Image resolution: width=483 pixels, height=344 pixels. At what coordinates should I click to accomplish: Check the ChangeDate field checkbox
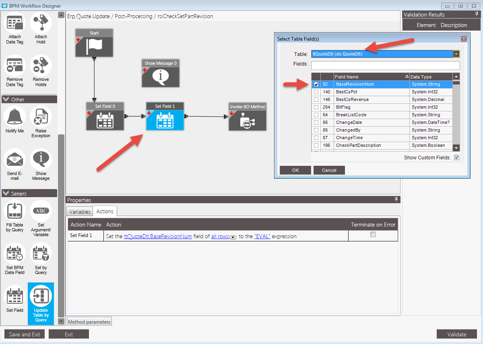tap(316, 123)
